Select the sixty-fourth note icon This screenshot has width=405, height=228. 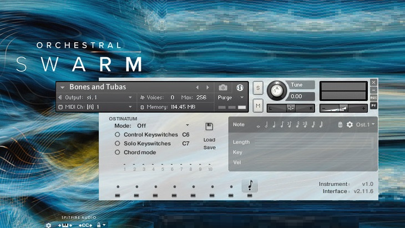coord(321,125)
